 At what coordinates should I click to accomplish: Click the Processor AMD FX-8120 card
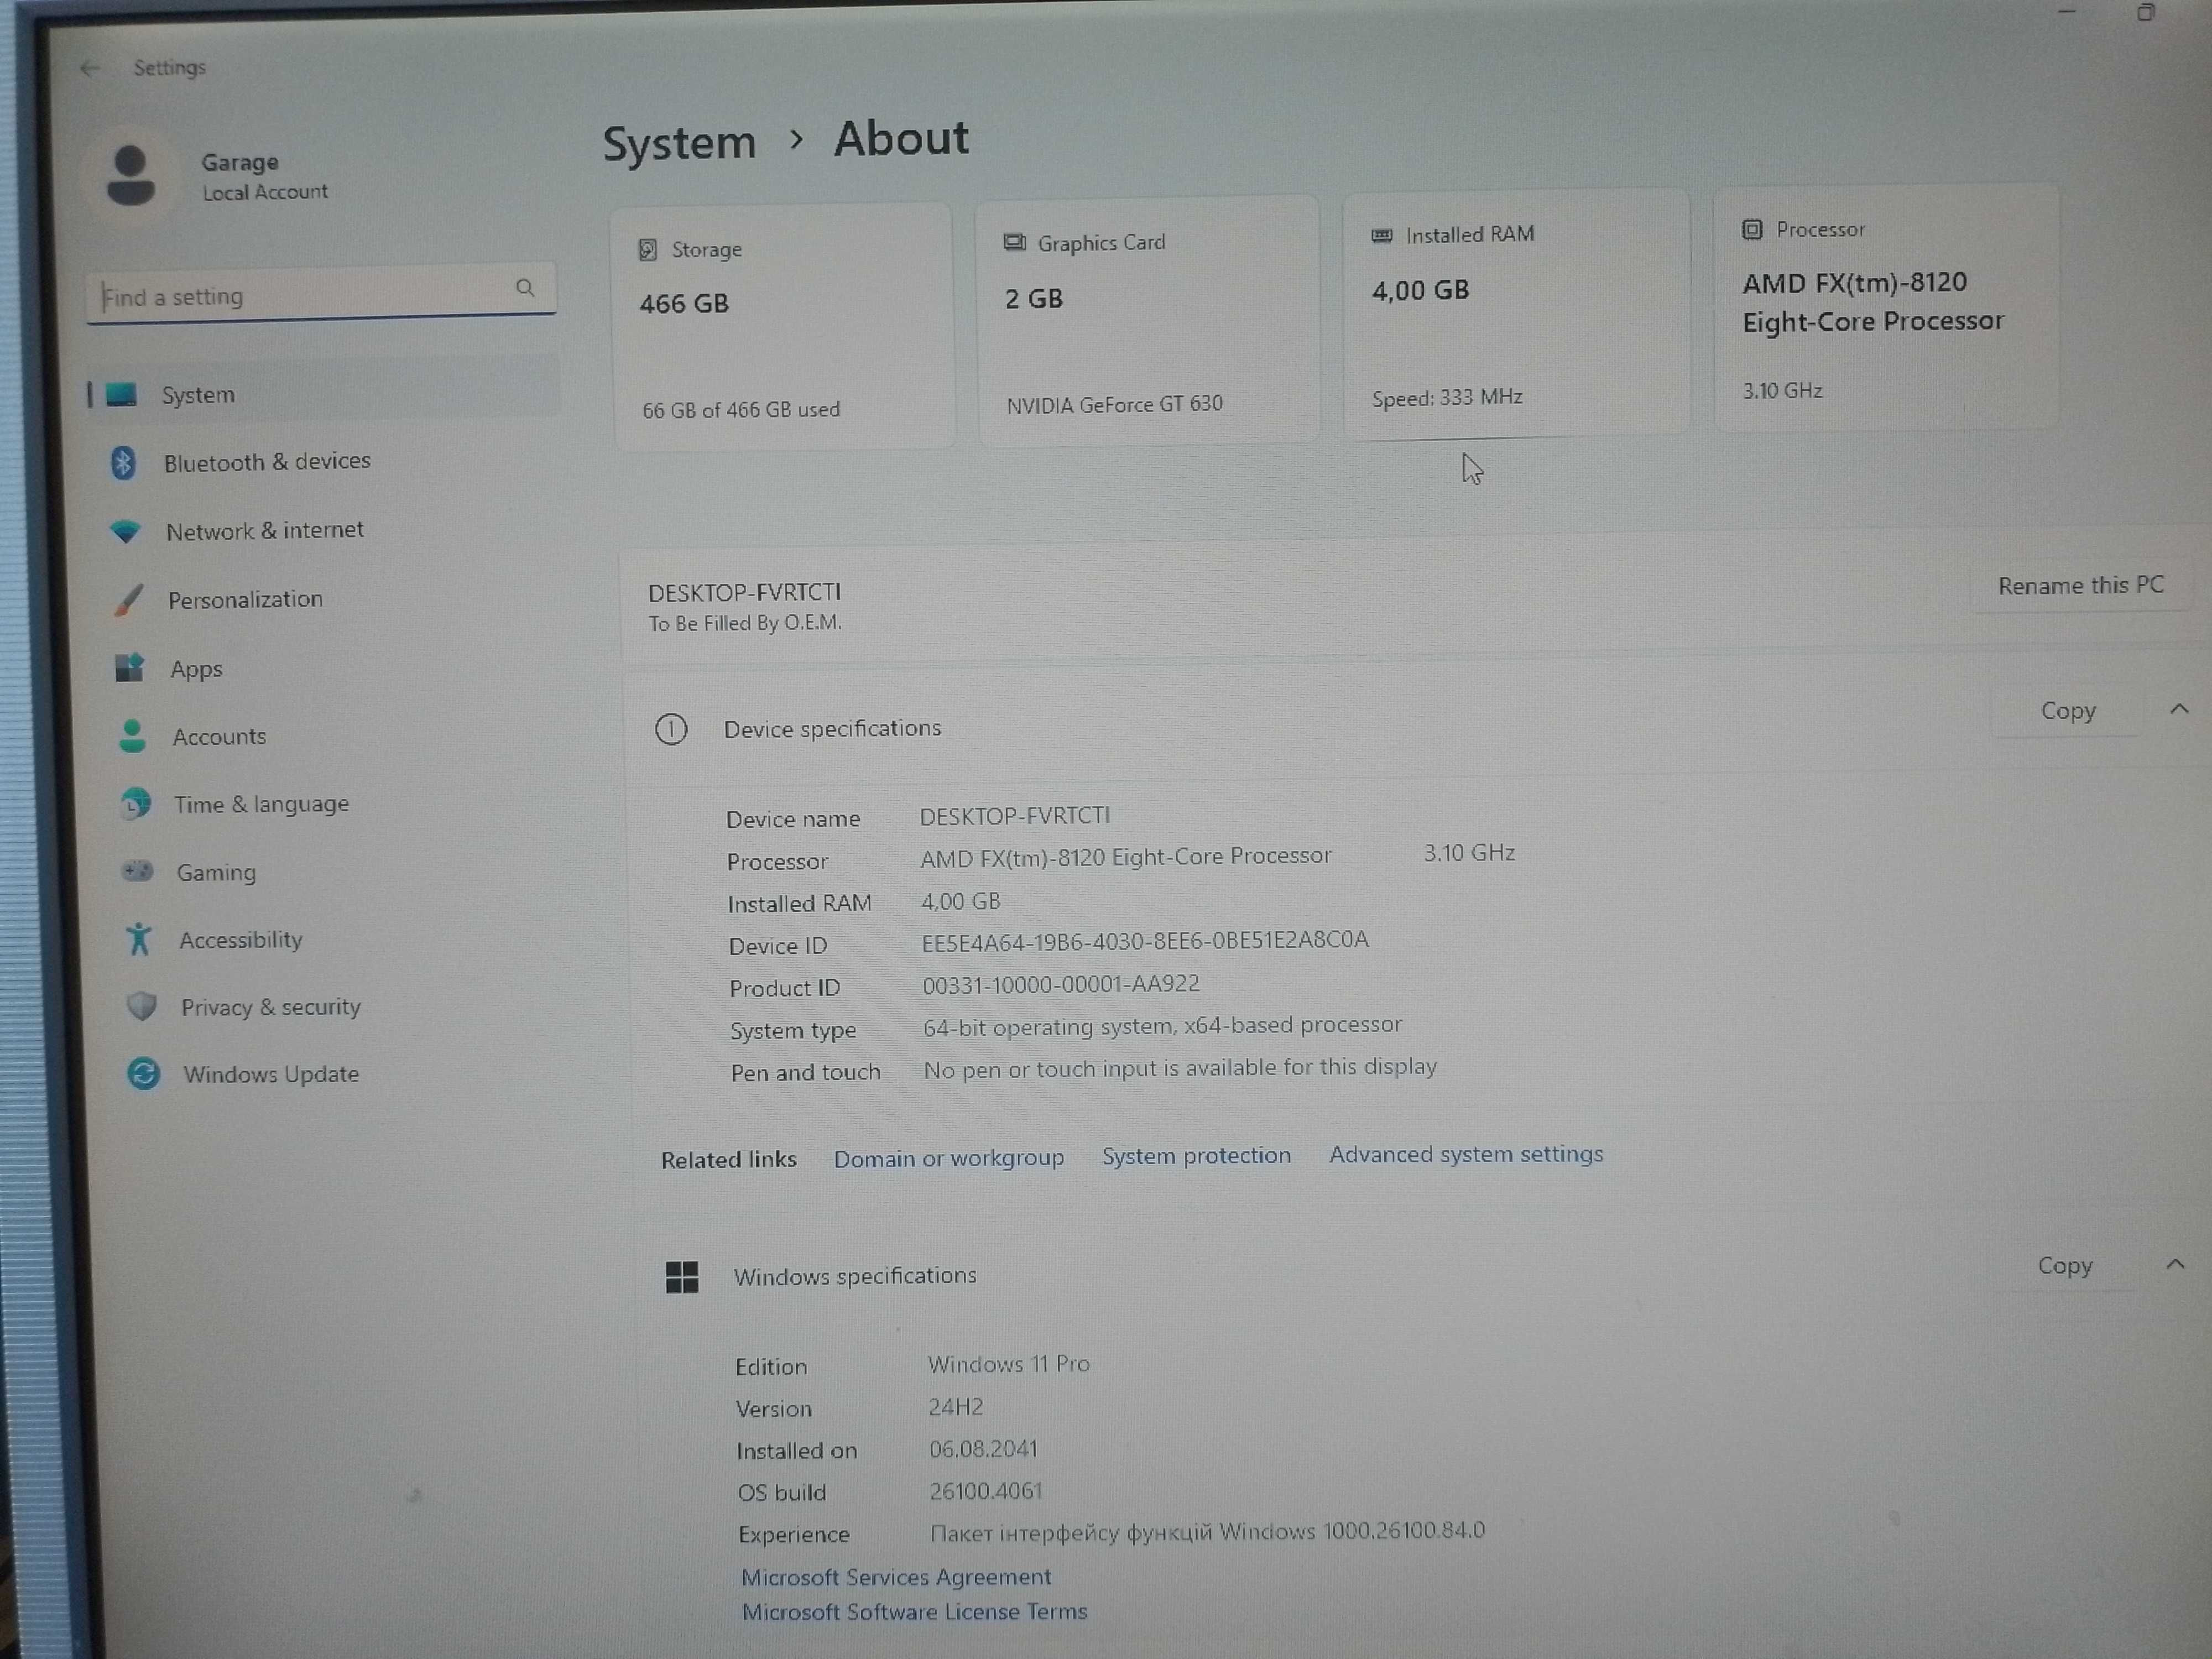tap(1886, 307)
